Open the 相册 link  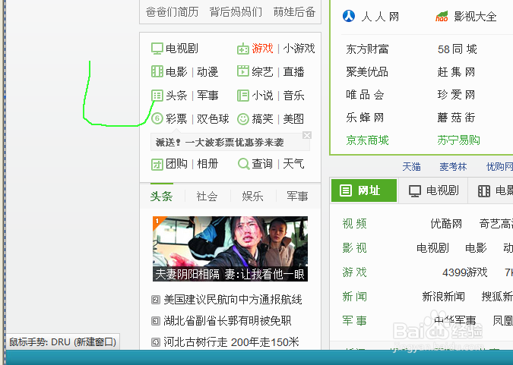[207, 164]
